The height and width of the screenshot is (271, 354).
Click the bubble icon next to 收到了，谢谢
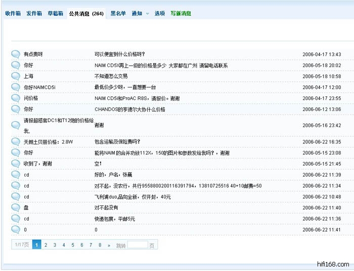(16, 164)
